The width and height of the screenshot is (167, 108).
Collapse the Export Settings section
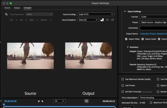point(125,11)
